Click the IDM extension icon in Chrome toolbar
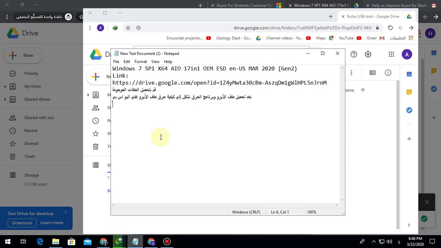Image resolution: width=441 pixels, height=248 pixels. click(115, 28)
